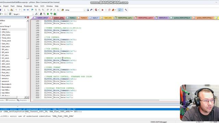Click the Download to flash icon
Image resolution: width=219 pixels, height=123 pixels.
pyautogui.click(x=10, y=14)
